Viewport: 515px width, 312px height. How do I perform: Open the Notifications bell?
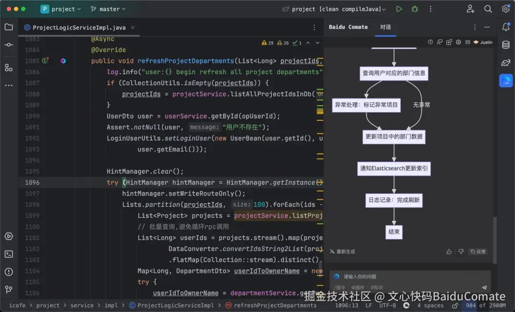tap(506, 27)
